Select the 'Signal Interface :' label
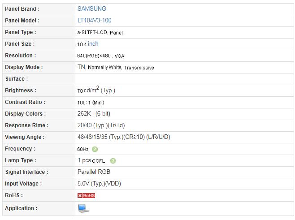 pos(26,172)
